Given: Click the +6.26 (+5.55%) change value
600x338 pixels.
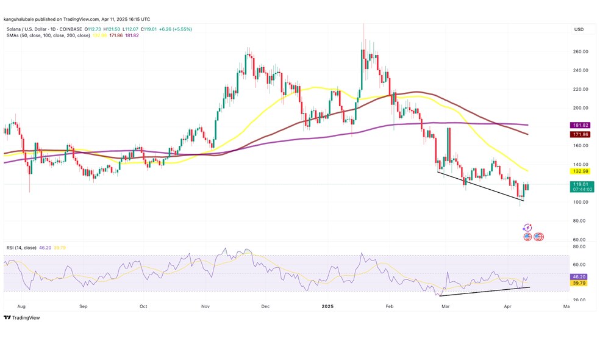Looking at the screenshot, I should (176, 29).
